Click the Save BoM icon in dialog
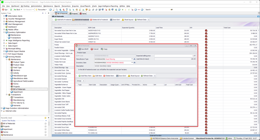 coord(79,49)
